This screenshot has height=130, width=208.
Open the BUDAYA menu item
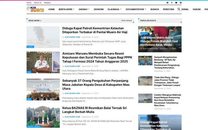(x=155, y=9)
